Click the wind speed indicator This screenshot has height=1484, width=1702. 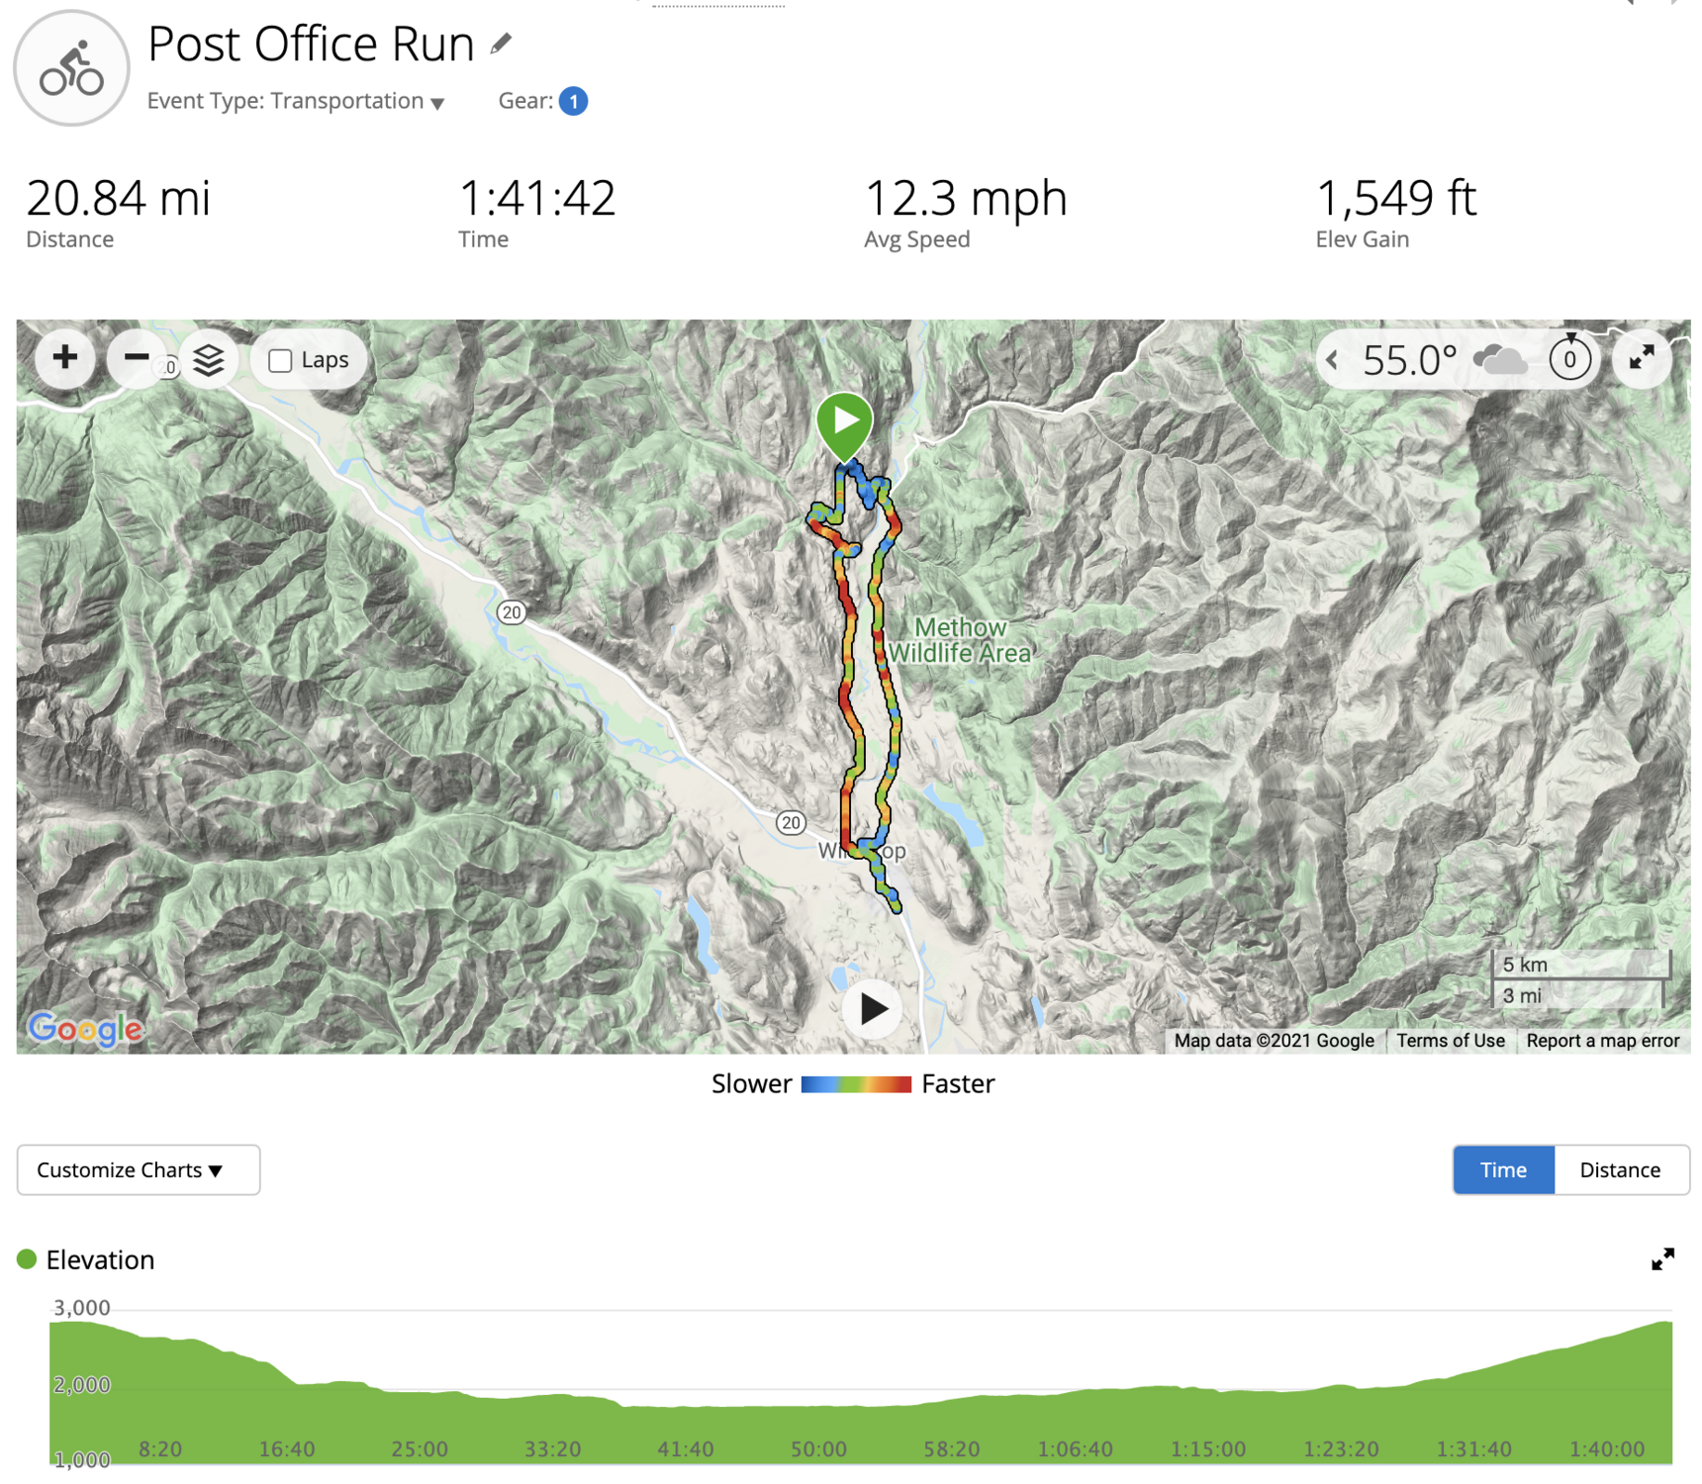point(1569,359)
